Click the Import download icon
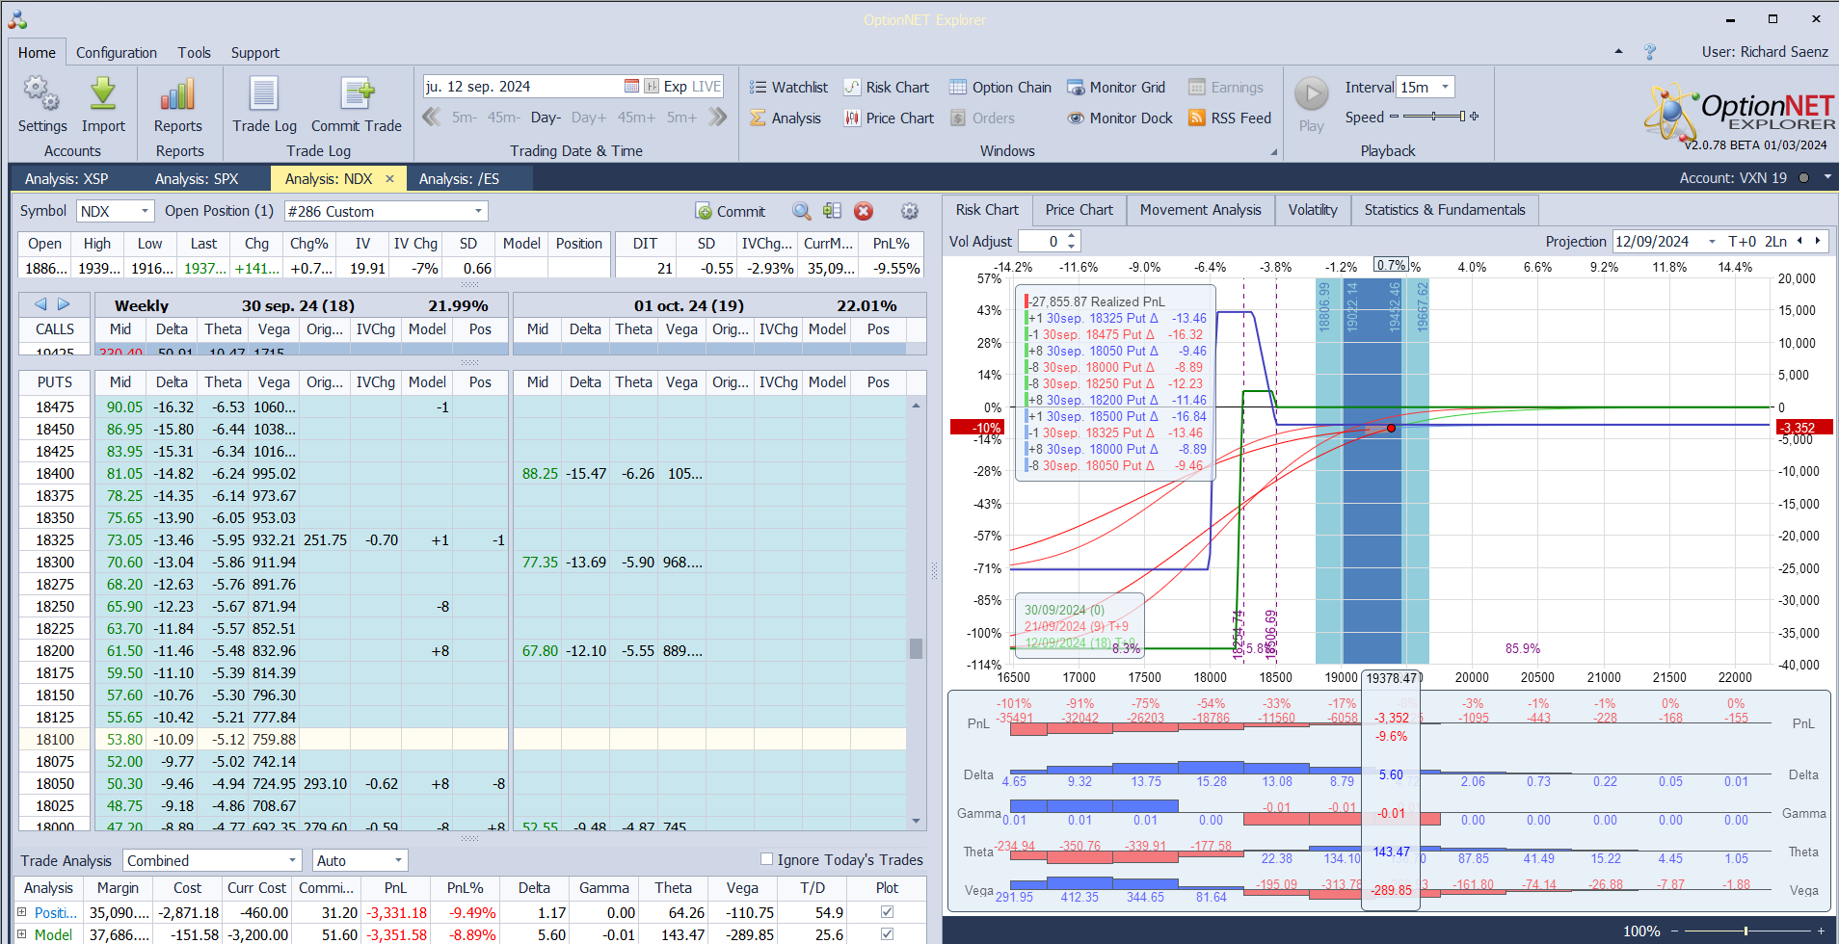The width and height of the screenshot is (1839, 944). pyautogui.click(x=103, y=94)
